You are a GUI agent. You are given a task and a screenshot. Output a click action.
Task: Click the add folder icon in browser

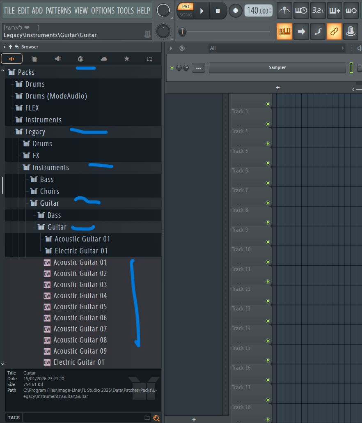150,59
